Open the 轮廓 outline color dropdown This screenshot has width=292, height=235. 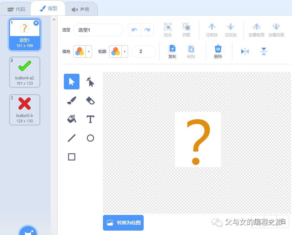(125, 51)
